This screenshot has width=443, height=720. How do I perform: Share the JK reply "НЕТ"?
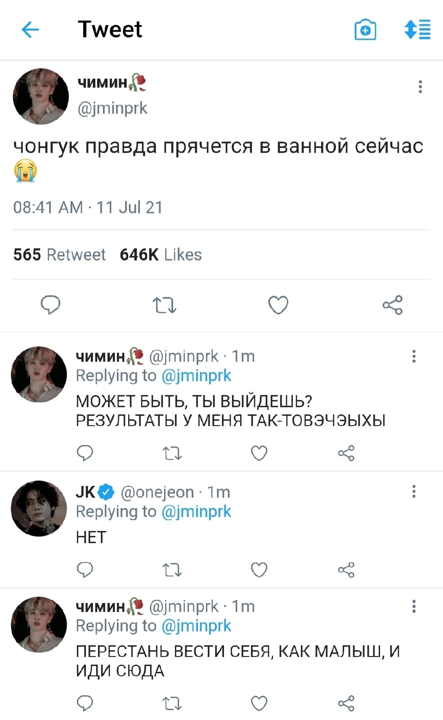point(346,570)
